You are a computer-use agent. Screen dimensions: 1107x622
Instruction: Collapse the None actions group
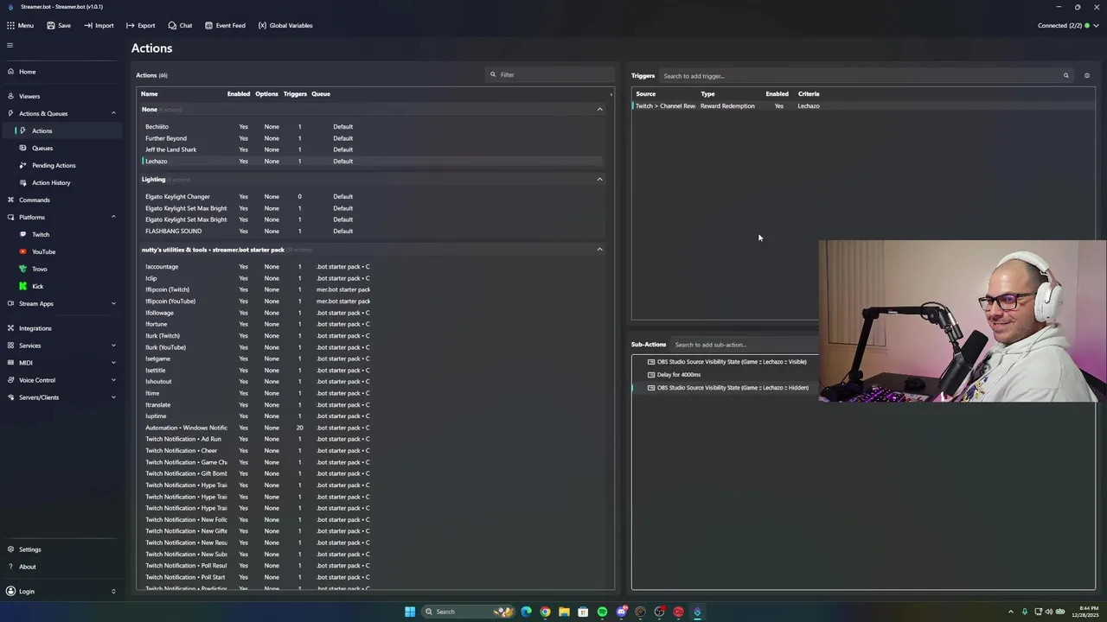click(x=599, y=110)
